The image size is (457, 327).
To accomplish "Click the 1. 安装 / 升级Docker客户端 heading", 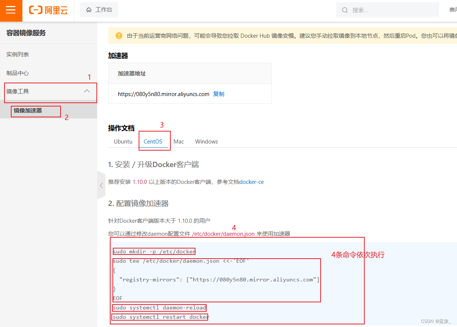I will (154, 164).
